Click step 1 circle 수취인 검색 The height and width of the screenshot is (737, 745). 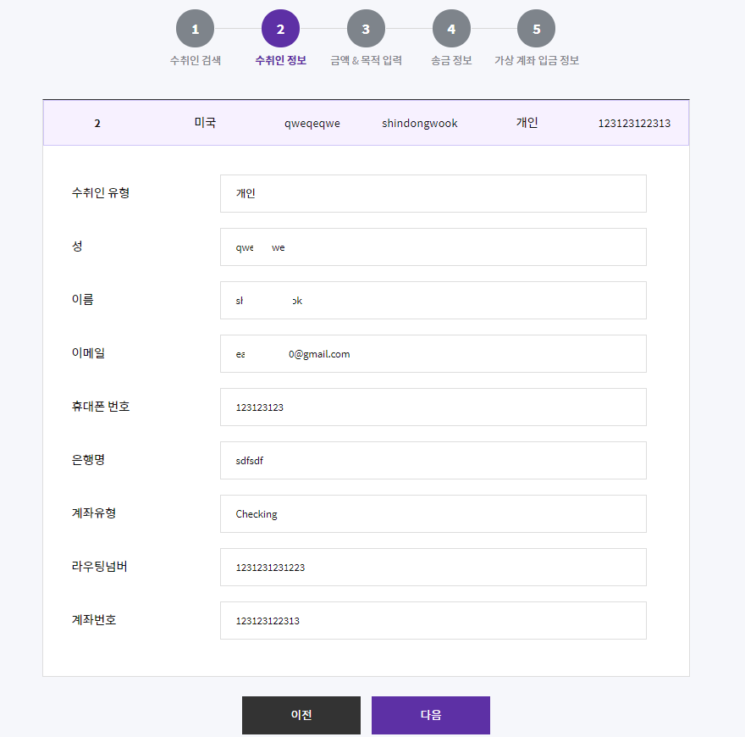pyautogui.click(x=195, y=29)
